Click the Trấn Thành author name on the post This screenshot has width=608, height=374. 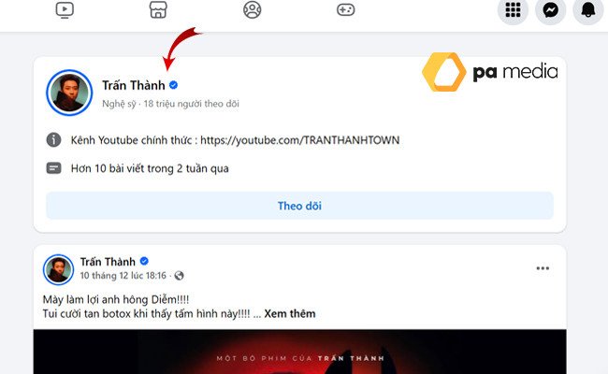[108, 262]
